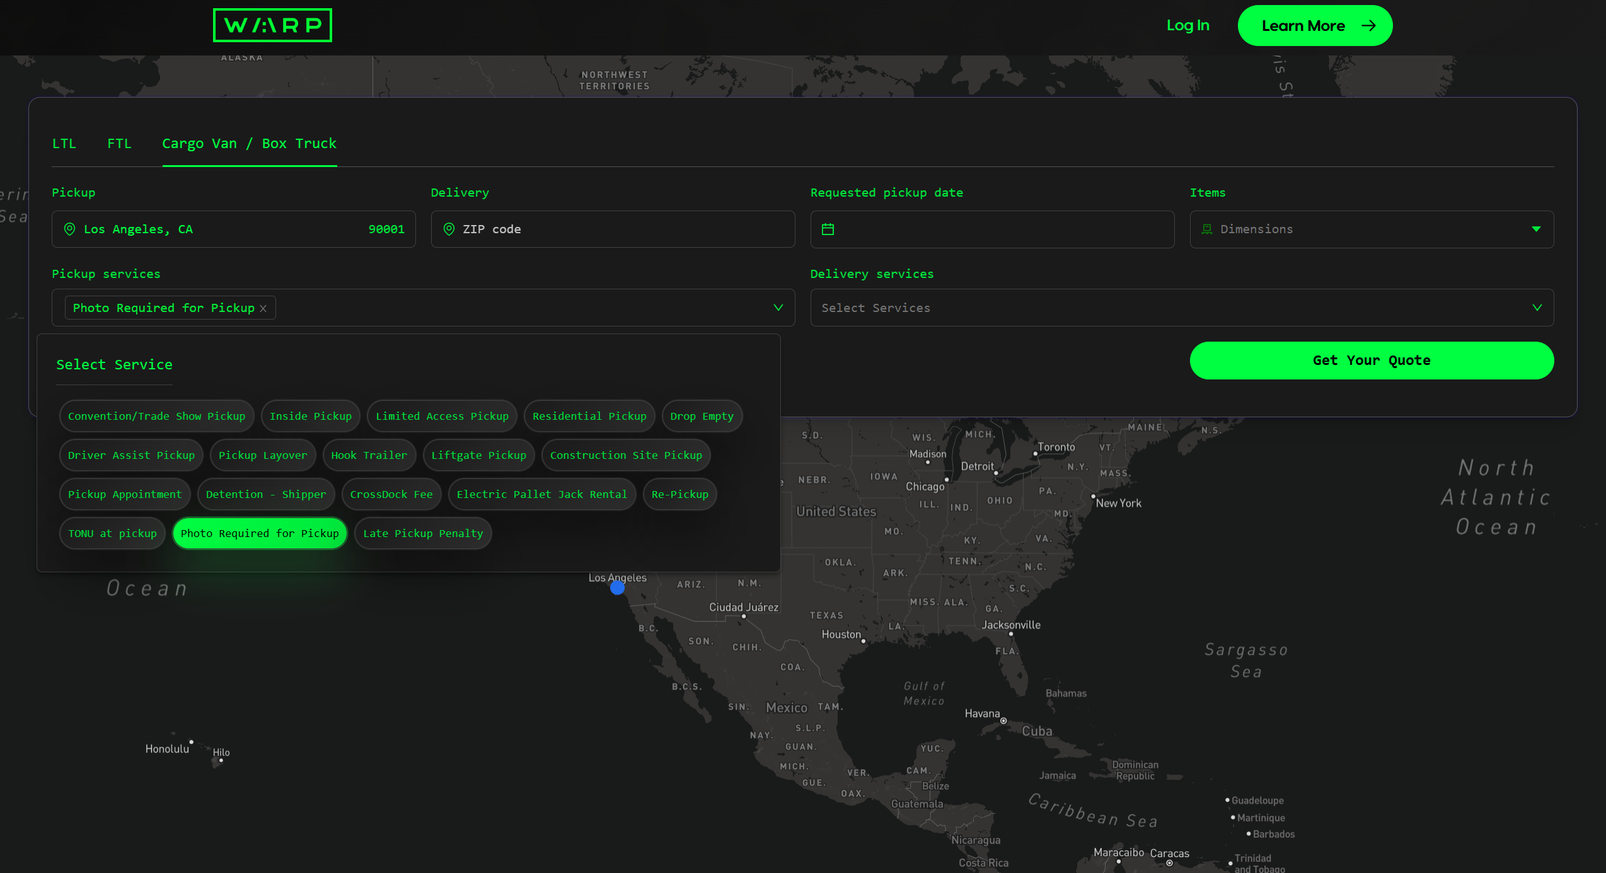Toggle the Liftgate Pickup service chip
The image size is (1606, 873).
pyautogui.click(x=478, y=455)
